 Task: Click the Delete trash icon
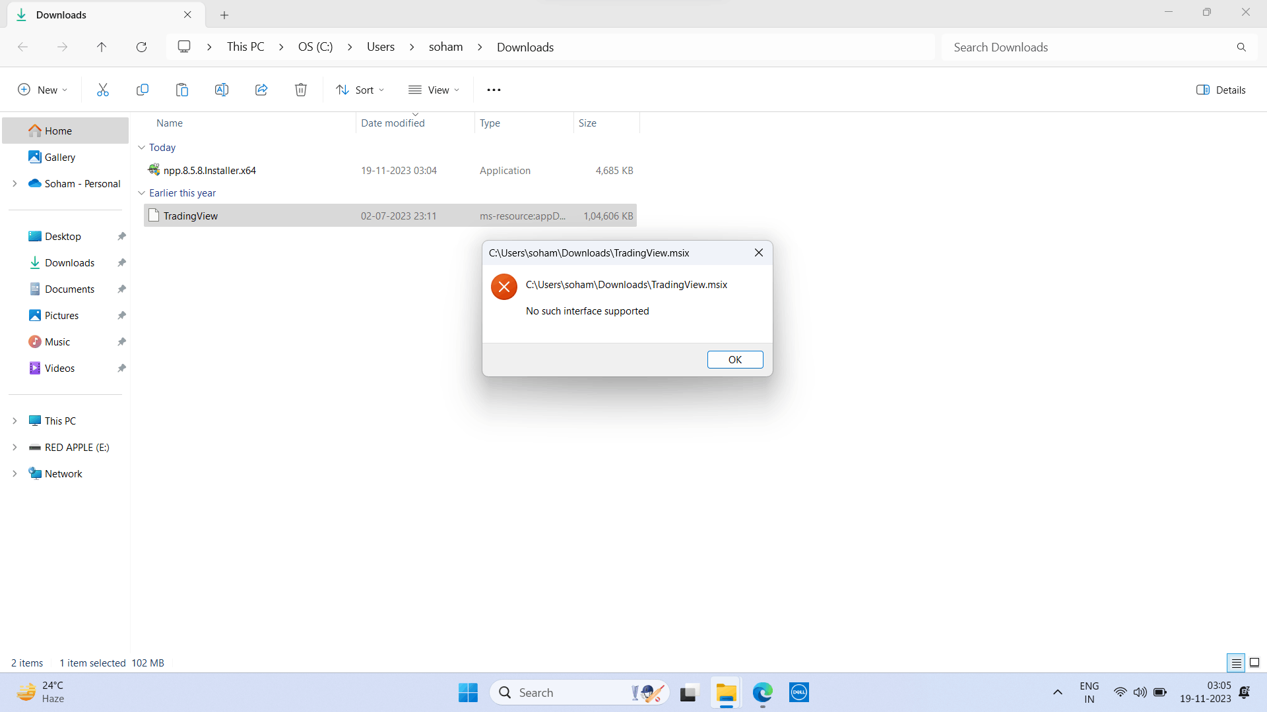(x=300, y=90)
